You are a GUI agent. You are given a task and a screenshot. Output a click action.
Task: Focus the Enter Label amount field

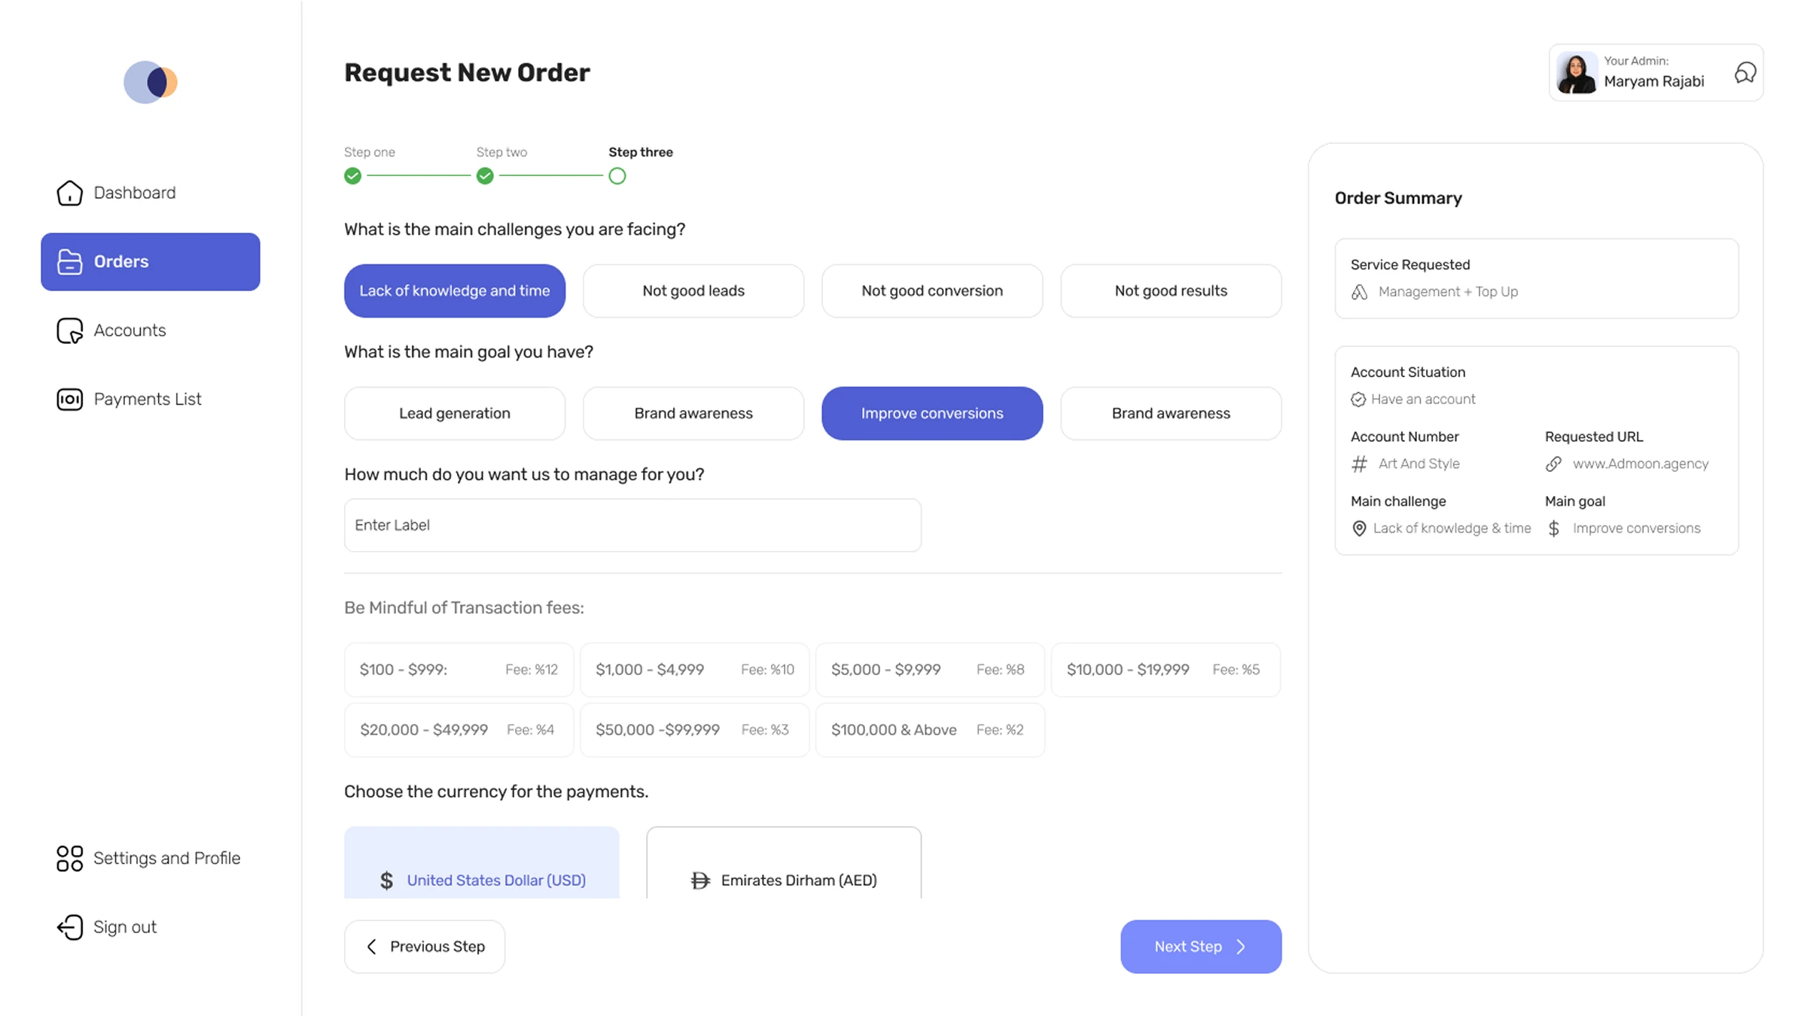point(632,525)
